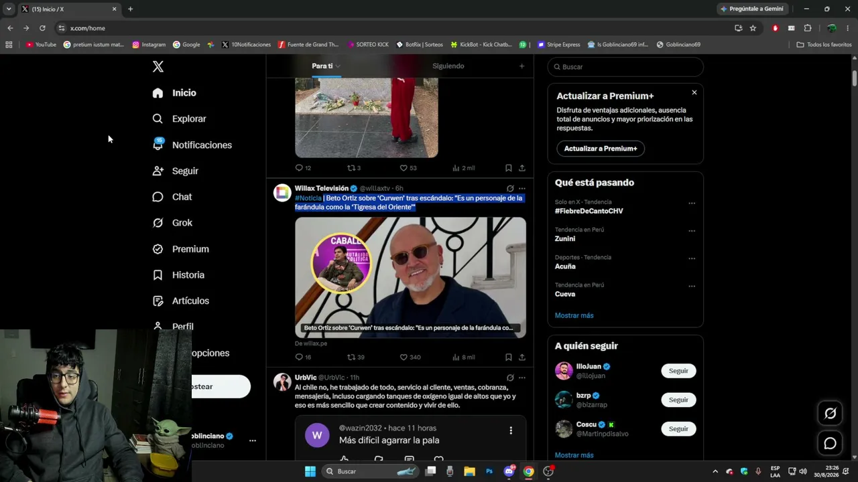The height and width of the screenshot is (482, 858).
Task: Click the X logo in the sidebar
Action: (x=158, y=66)
